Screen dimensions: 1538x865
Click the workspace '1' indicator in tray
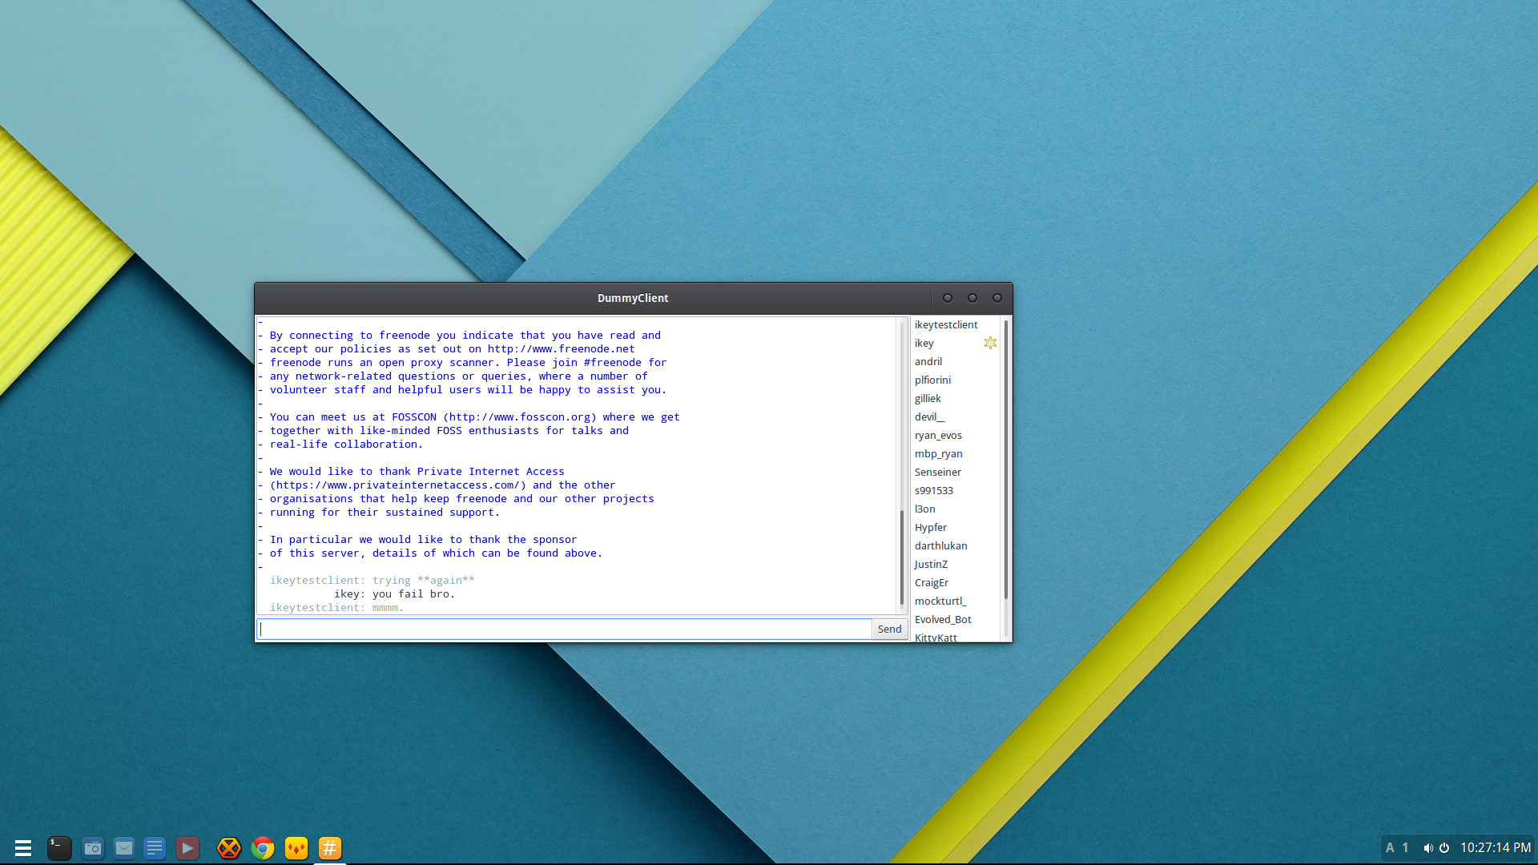1405,847
